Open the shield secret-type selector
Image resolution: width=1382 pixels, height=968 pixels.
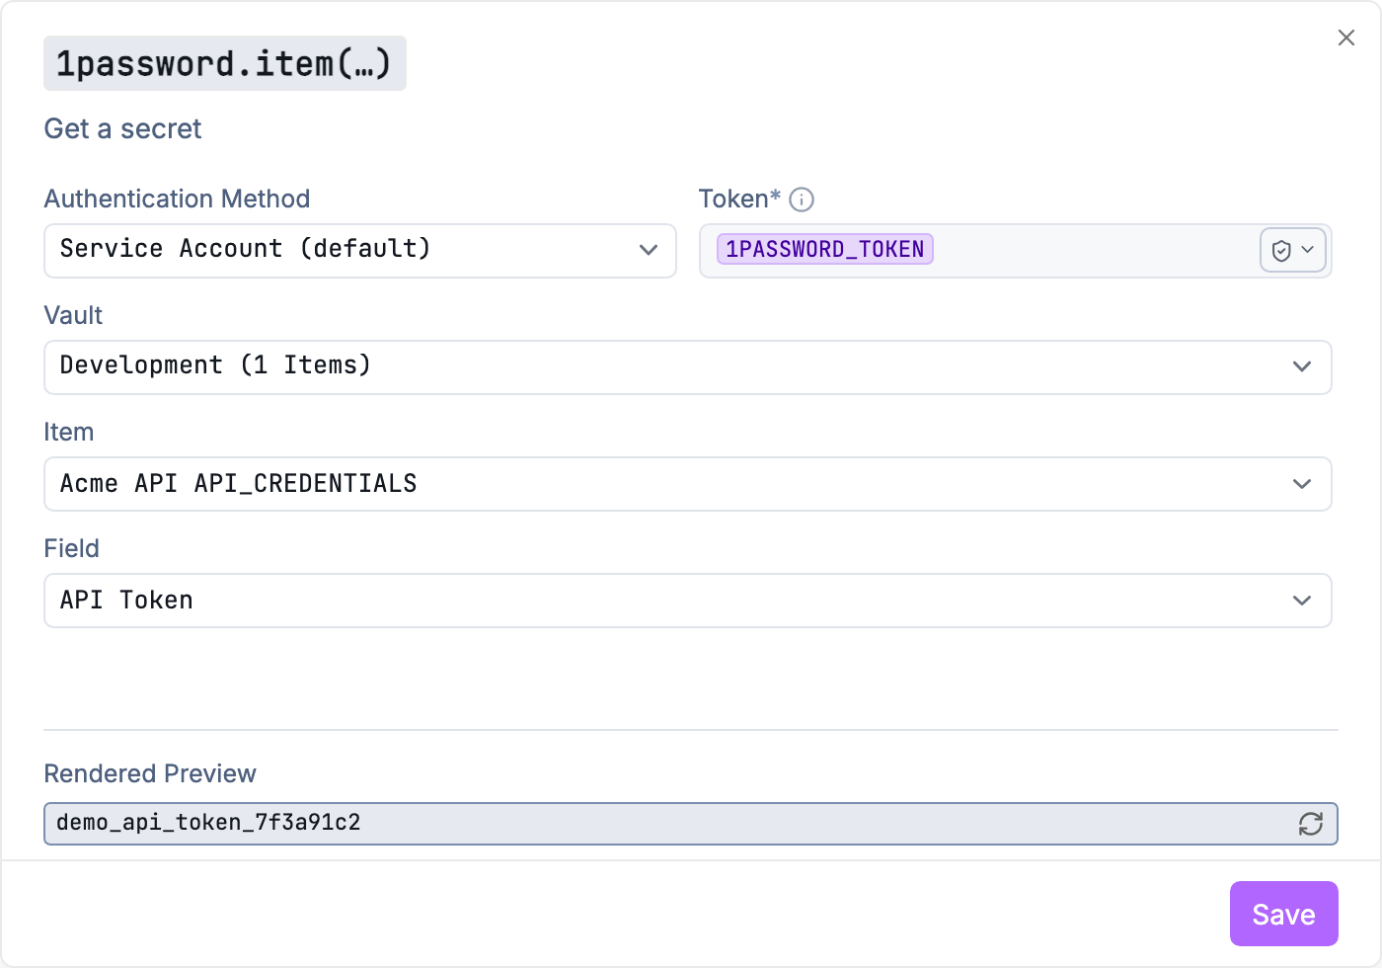pyautogui.click(x=1292, y=250)
